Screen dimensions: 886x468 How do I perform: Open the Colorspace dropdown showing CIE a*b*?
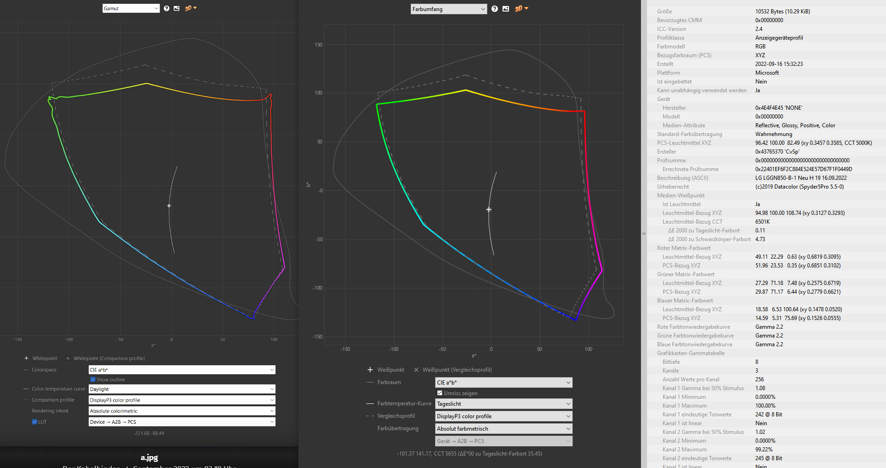click(x=182, y=370)
